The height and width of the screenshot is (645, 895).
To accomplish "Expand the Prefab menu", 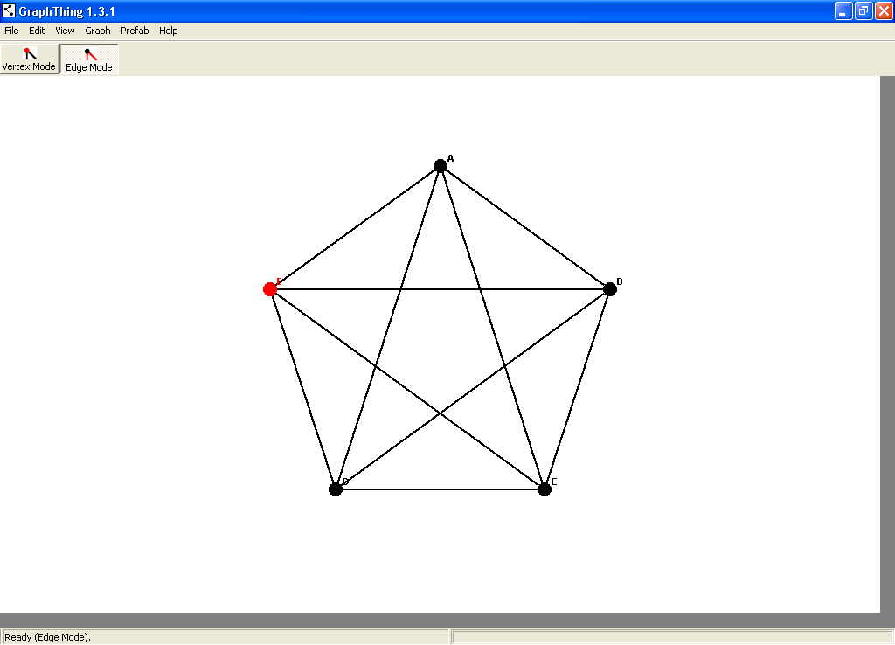I will (135, 31).
